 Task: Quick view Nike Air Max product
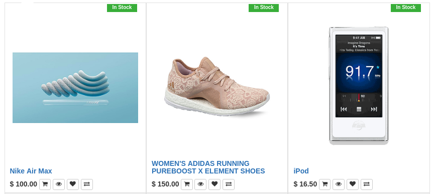click(x=59, y=184)
